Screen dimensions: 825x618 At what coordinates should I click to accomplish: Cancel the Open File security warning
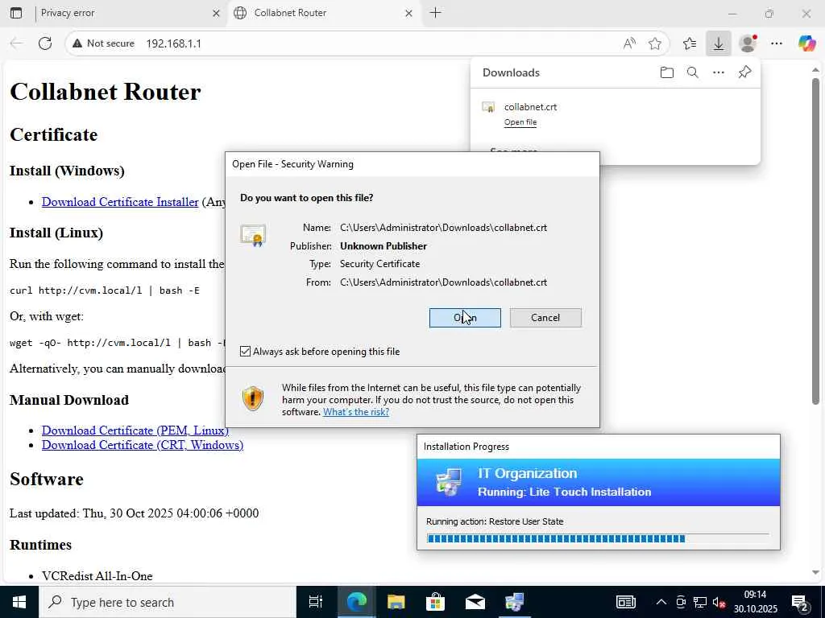tap(545, 318)
